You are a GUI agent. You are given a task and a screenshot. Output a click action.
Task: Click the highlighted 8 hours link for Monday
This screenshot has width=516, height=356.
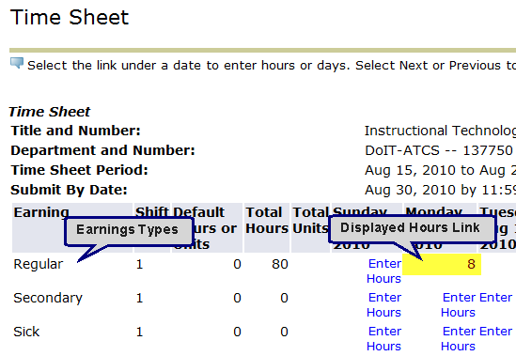click(x=471, y=264)
